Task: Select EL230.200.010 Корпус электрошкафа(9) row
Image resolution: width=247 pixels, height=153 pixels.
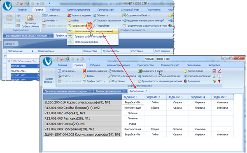Action: tap(82, 103)
